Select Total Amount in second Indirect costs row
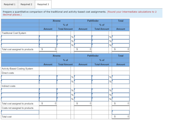This screenshot has width=178, height=120. pyautogui.click(x=121, y=95)
